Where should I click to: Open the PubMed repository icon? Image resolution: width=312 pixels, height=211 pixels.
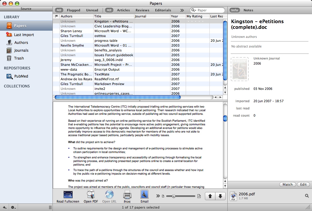click(x=9, y=76)
